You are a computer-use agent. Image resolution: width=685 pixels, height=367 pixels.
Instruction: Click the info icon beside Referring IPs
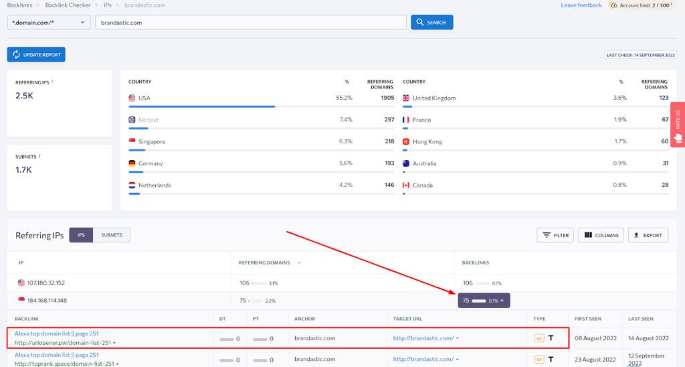[x=52, y=81]
